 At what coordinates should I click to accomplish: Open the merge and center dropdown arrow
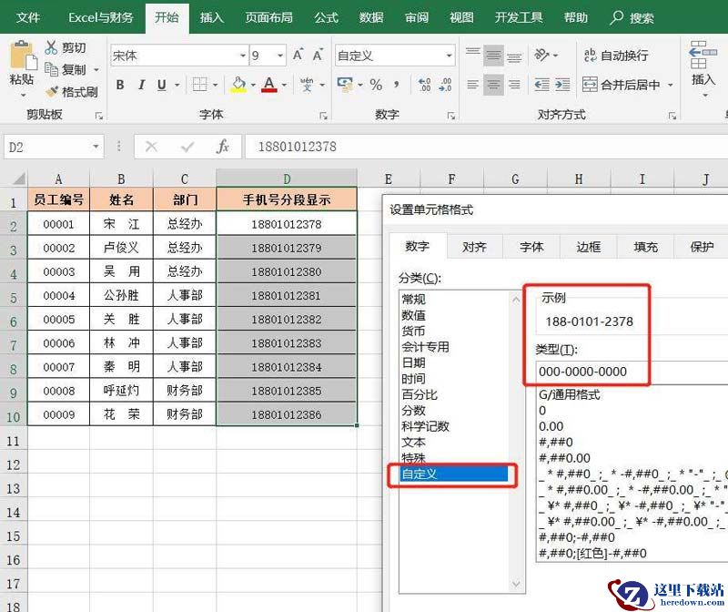pyautogui.click(x=671, y=85)
